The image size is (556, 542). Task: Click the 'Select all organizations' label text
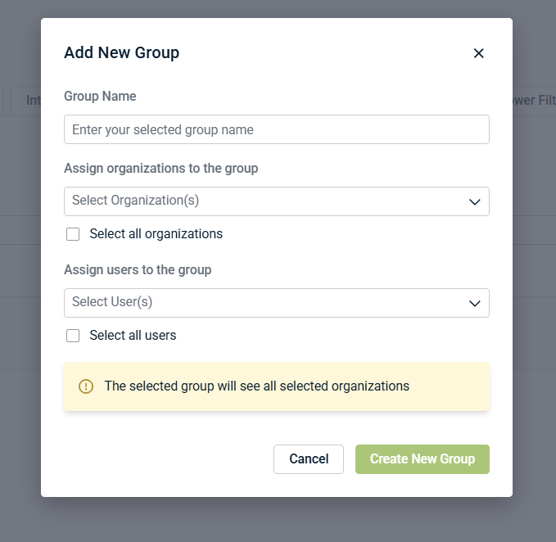pos(156,234)
